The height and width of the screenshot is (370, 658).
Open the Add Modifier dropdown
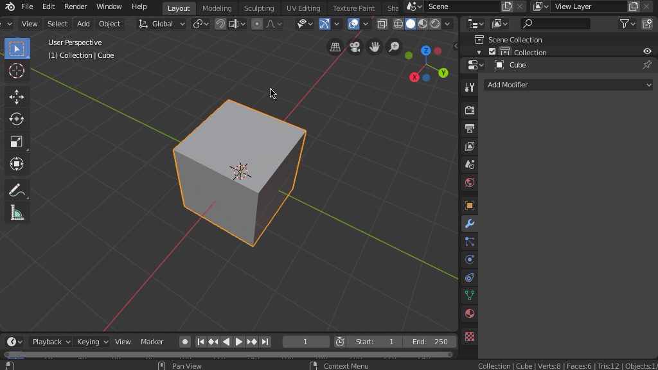568,85
